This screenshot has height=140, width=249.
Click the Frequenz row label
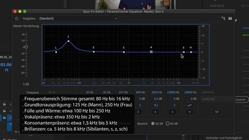[33, 93]
